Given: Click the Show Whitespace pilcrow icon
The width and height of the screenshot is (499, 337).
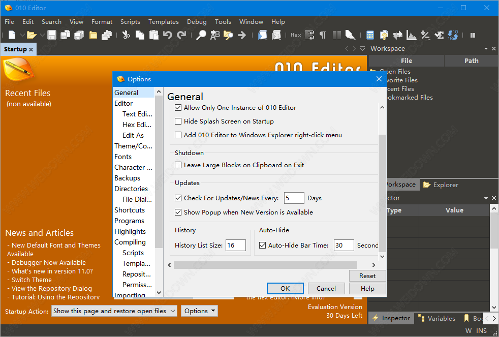Looking at the screenshot, I should pyautogui.click(x=323, y=35).
